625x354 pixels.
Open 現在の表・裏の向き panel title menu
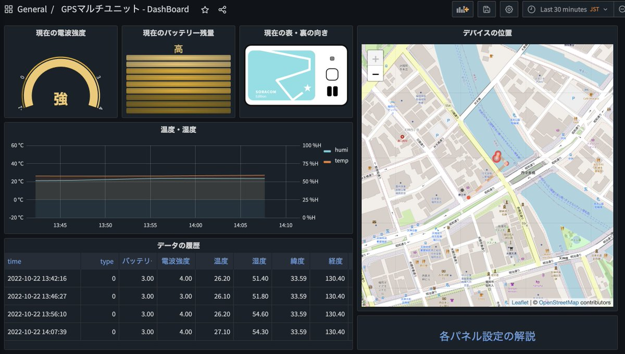[296, 33]
